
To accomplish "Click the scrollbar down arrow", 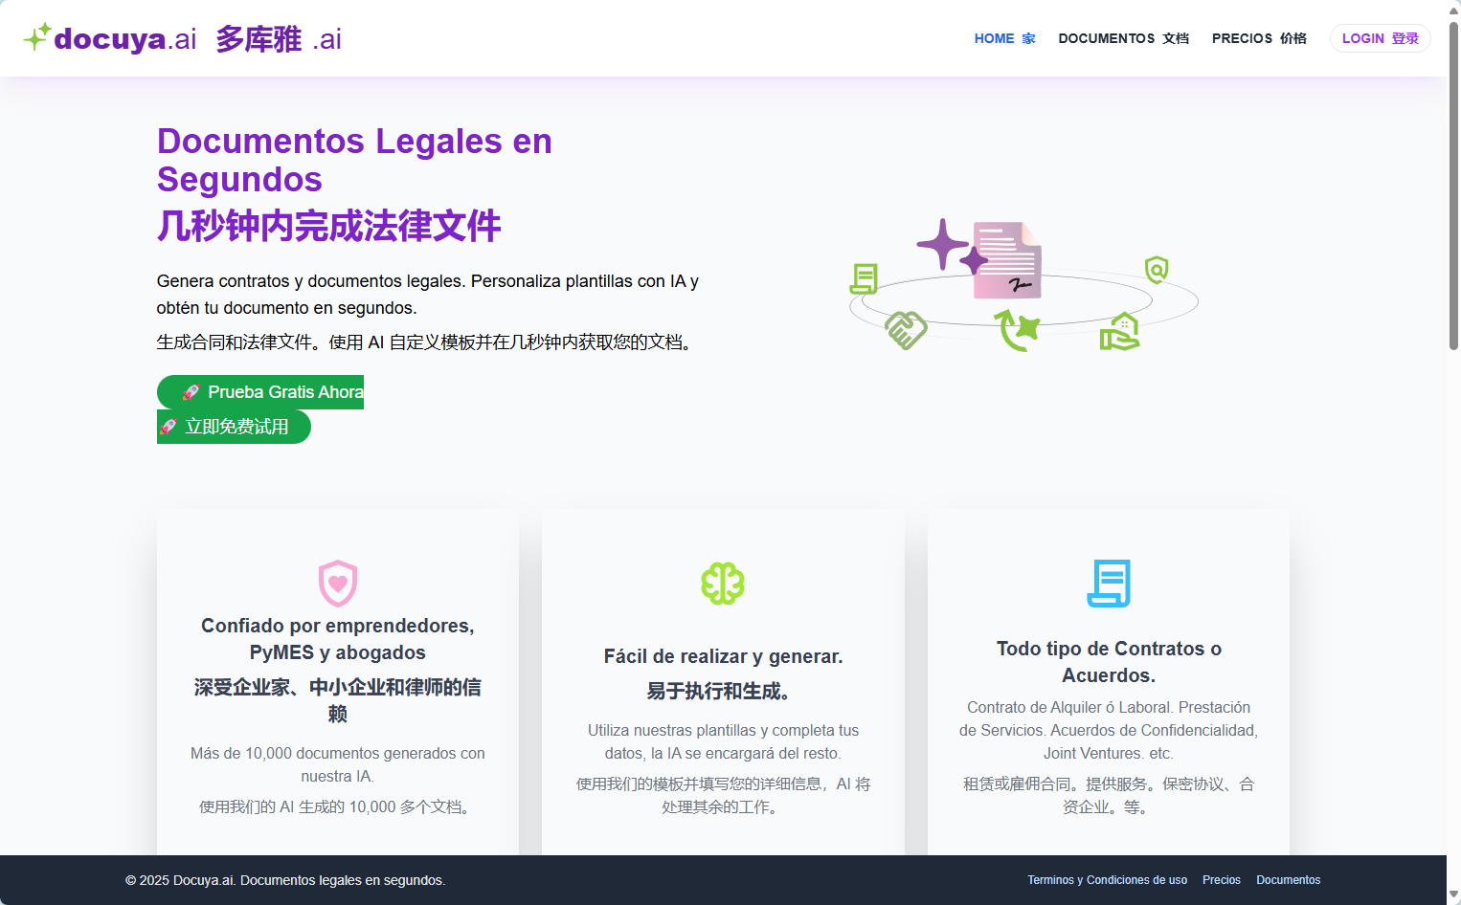I will (x=1453, y=895).
